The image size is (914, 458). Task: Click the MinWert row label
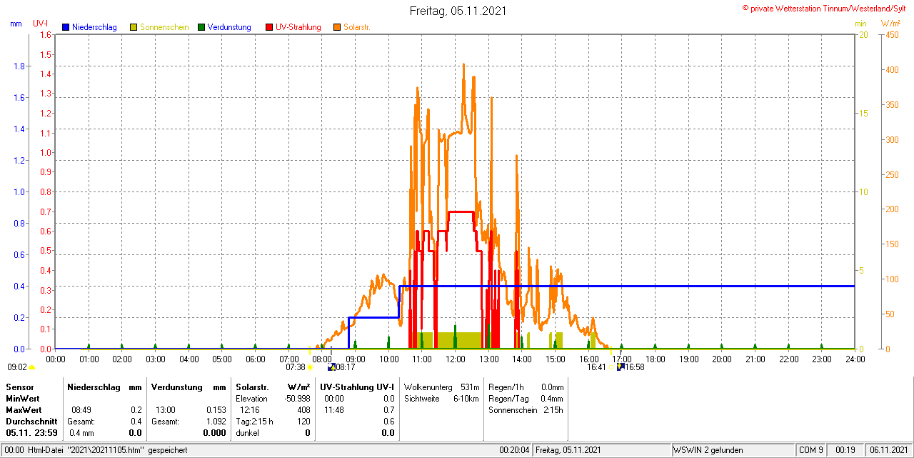[23, 398]
